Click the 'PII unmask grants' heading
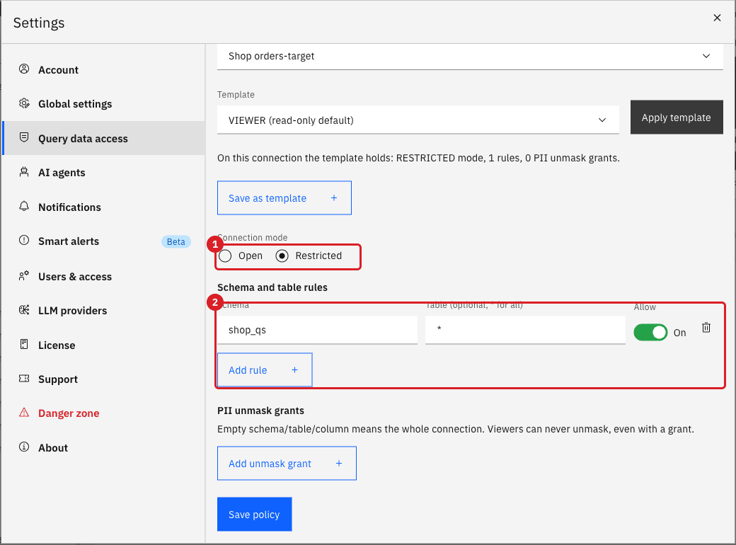 coord(260,411)
